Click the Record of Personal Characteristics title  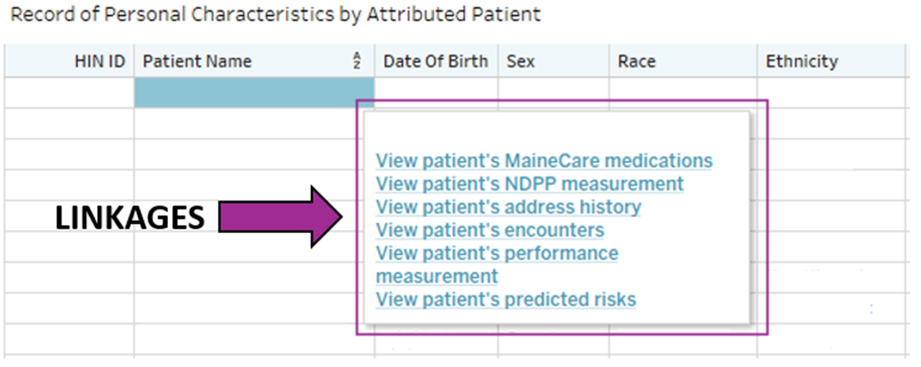tap(275, 14)
